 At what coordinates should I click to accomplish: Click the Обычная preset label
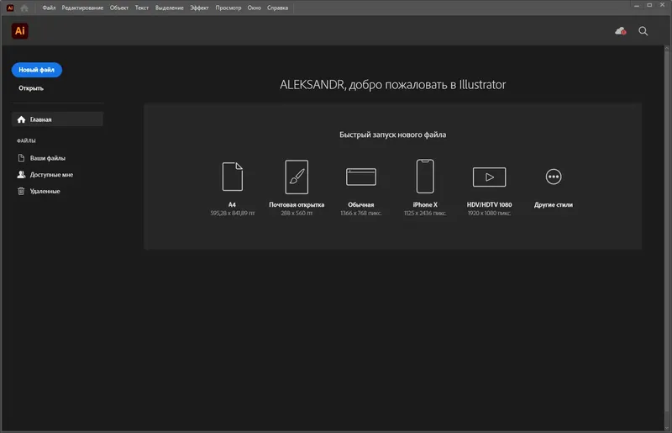coord(361,204)
